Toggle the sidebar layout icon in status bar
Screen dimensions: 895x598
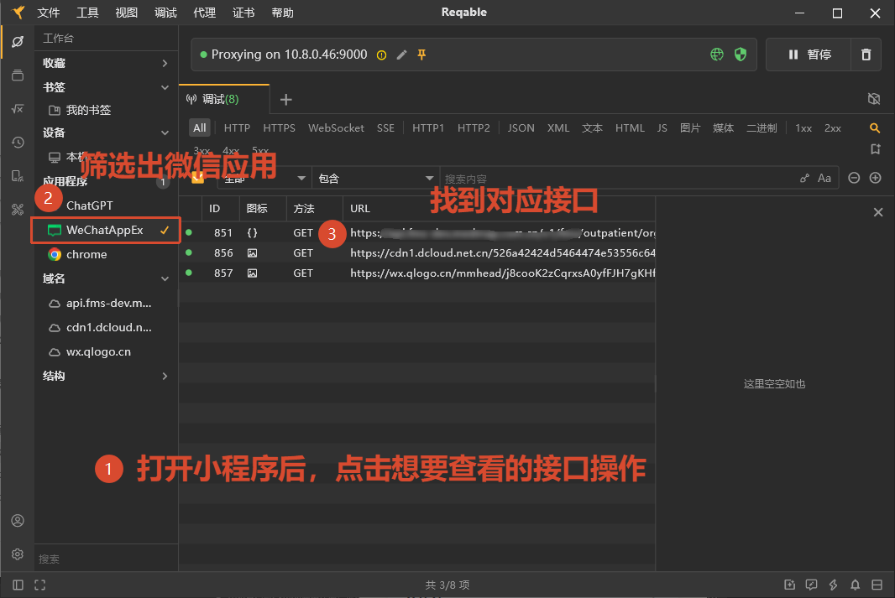pos(18,585)
